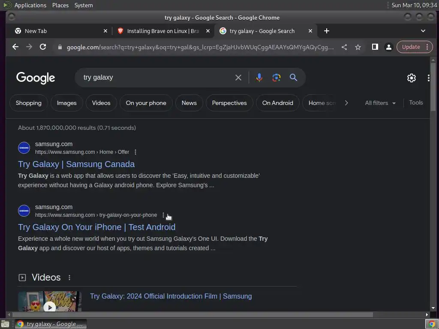Select the Perspectives filter chip

tap(229, 103)
